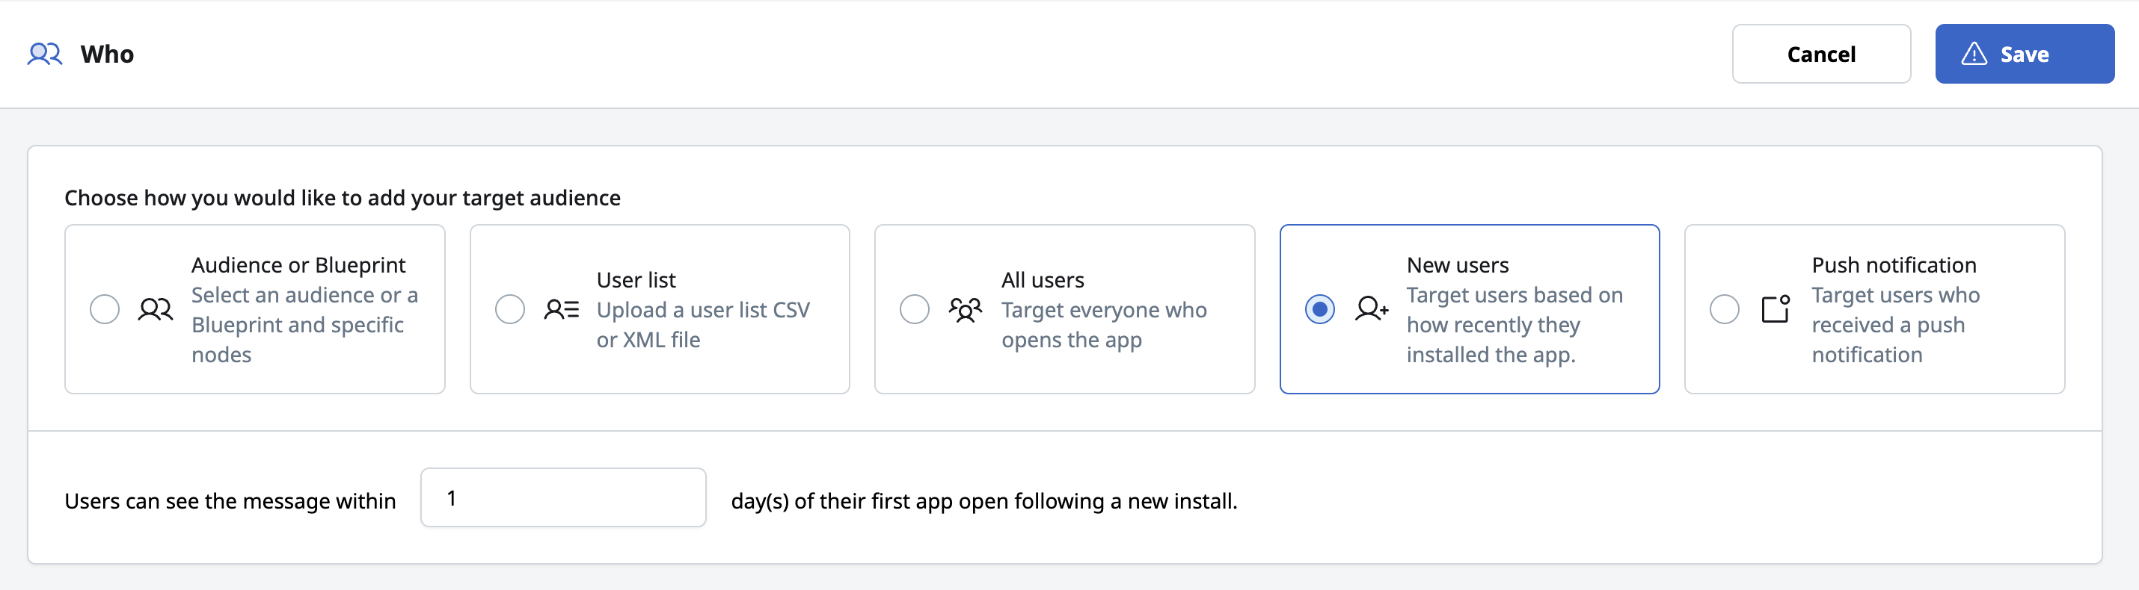Click the Audience or Blueprint people icon
This screenshot has height=590, width=2139.
(x=156, y=309)
